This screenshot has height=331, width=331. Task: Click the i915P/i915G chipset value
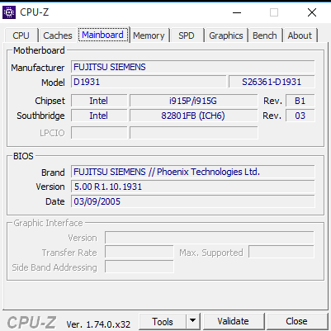tap(193, 101)
